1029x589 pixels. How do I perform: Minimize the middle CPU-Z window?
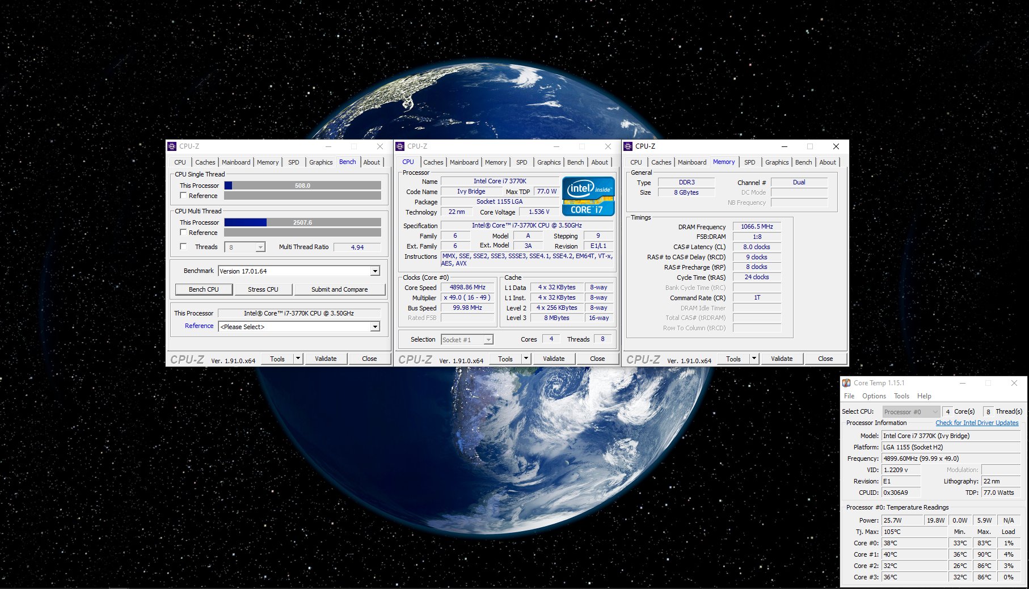[x=556, y=146]
